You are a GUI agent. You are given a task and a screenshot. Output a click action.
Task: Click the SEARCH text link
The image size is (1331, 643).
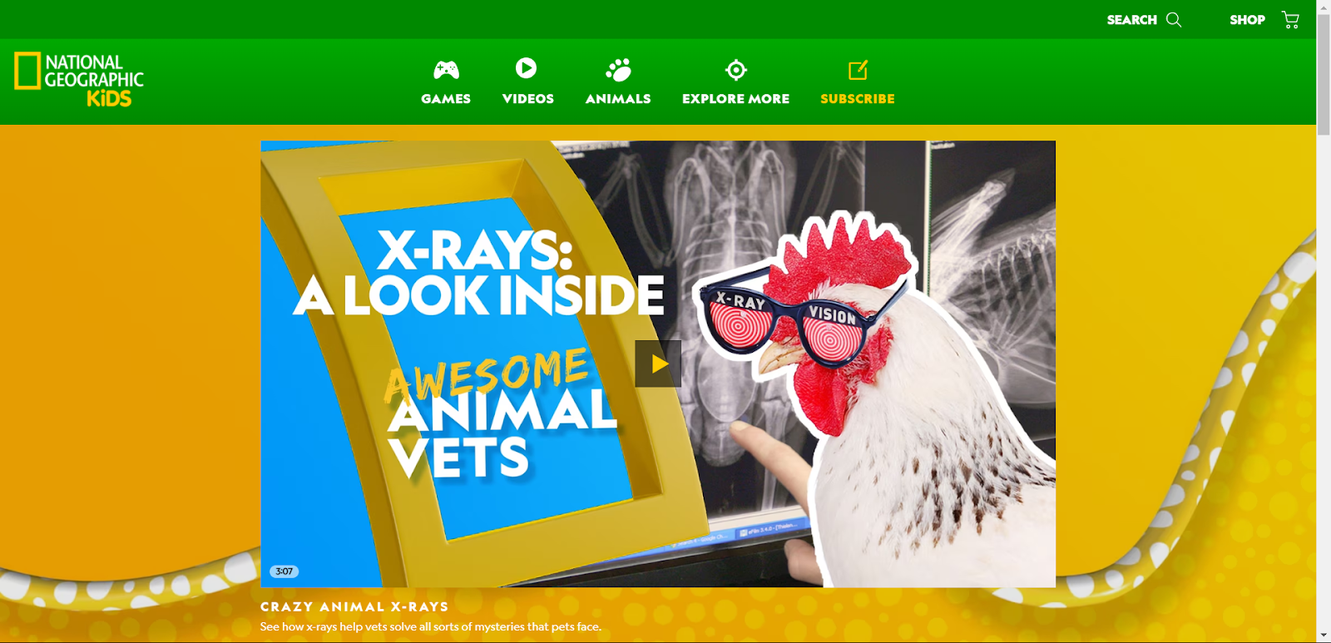[x=1131, y=20]
